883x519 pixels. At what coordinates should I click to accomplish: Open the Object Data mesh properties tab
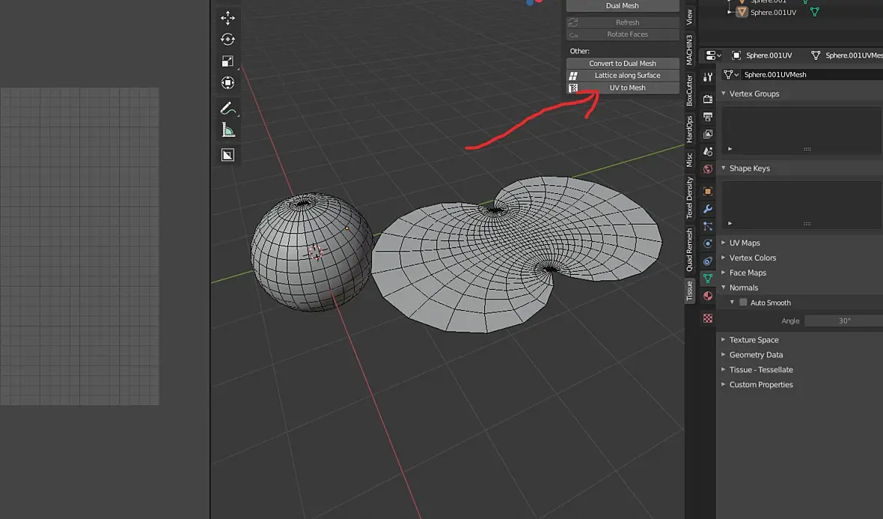[x=708, y=278]
